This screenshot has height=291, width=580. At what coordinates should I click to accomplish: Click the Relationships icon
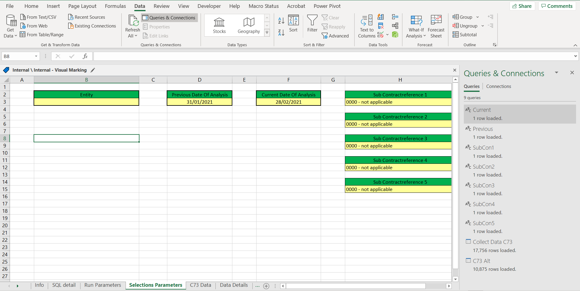[395, 26]
